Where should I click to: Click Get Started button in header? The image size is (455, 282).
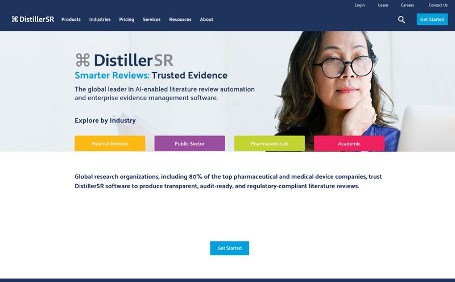432,19
